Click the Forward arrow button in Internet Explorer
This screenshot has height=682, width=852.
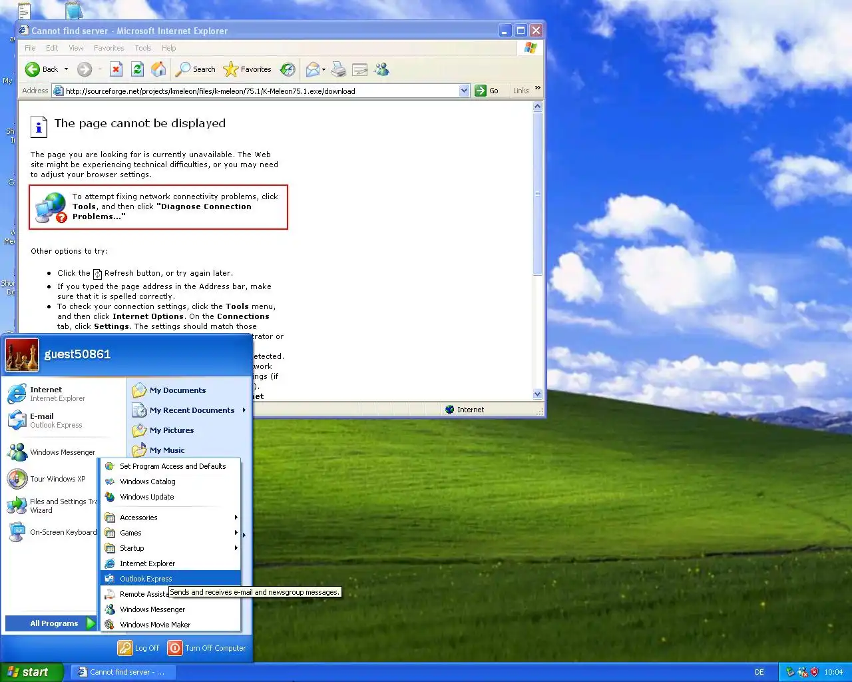pyautogui.click(x=85, y=69)
